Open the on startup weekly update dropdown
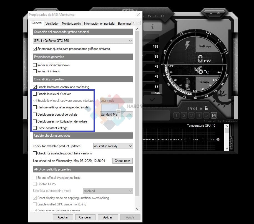This screenshot has height=224, width=254. click(113, 146)
